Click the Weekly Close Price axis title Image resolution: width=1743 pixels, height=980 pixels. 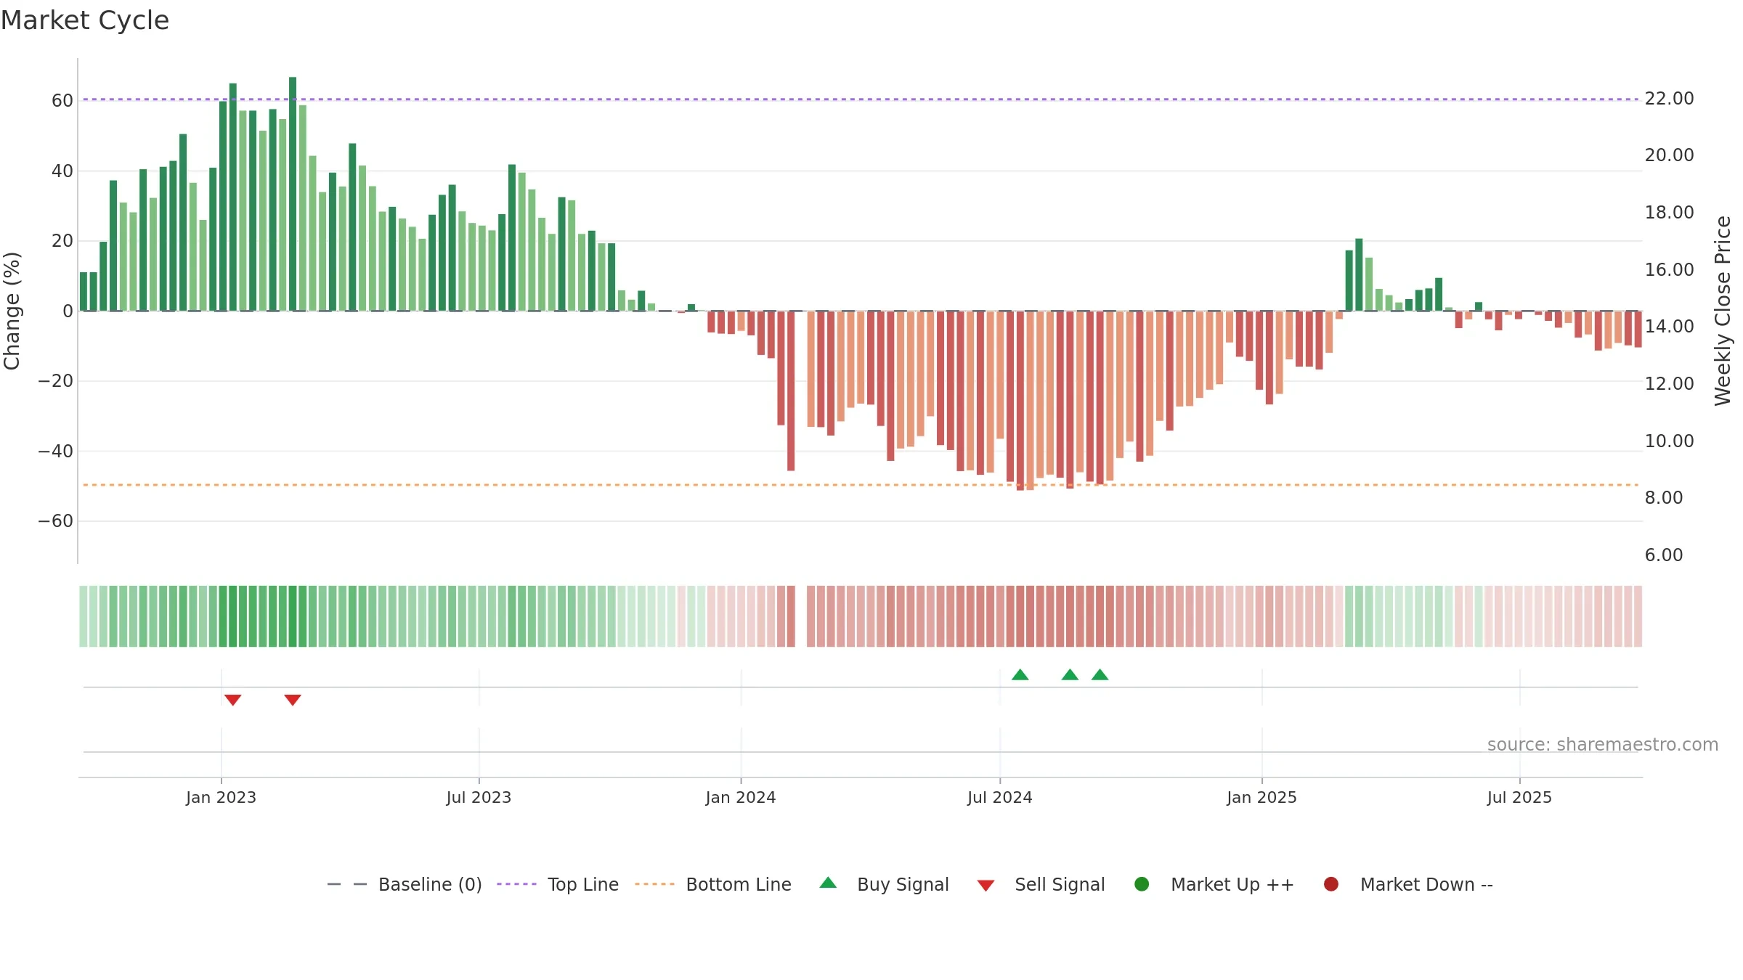point(1723,311)
